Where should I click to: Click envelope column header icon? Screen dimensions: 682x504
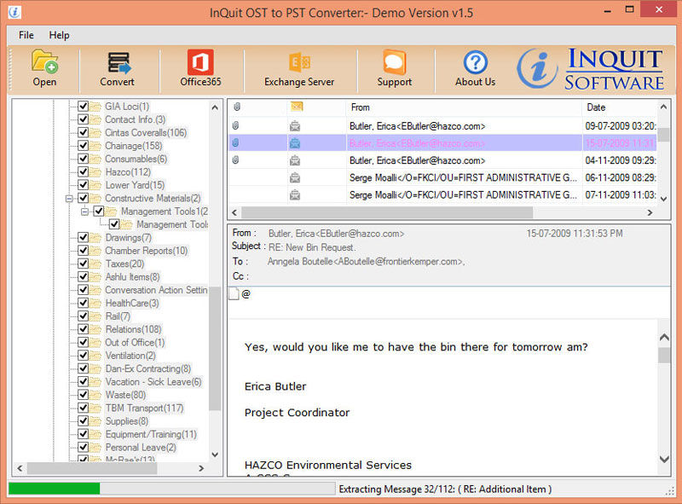[x=297, y=107]
